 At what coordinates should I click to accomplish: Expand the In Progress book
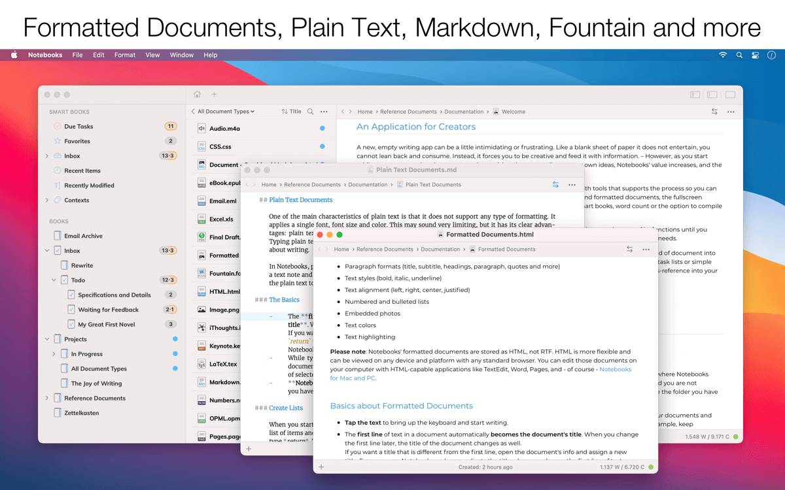(54, 354)
